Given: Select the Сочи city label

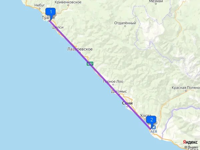Looking at the screenshot, I should [127, 103].
